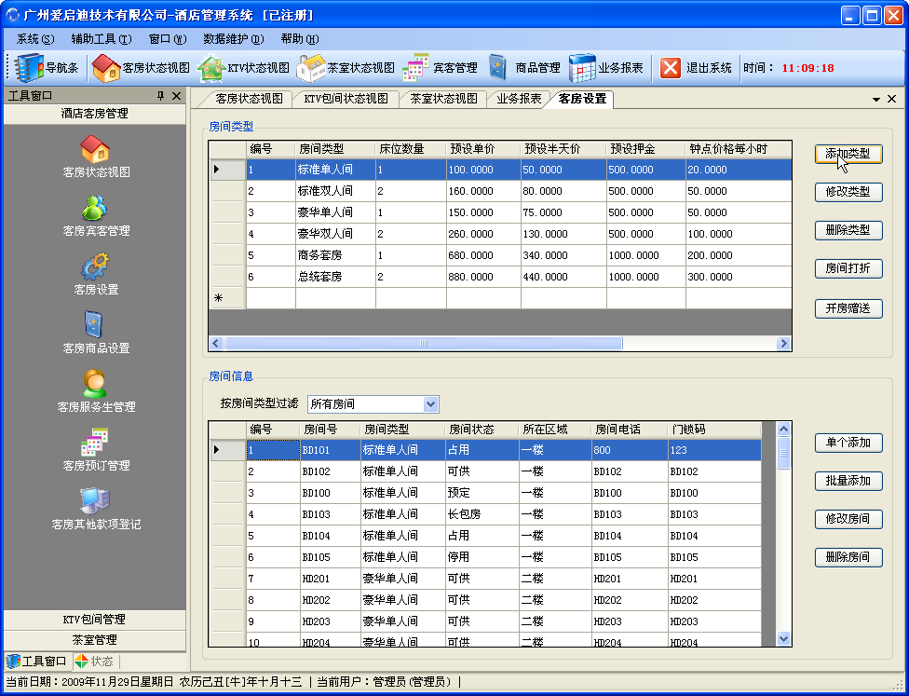Click the 长包房 status cell
The image size is (909, 696).
[482, 514]
